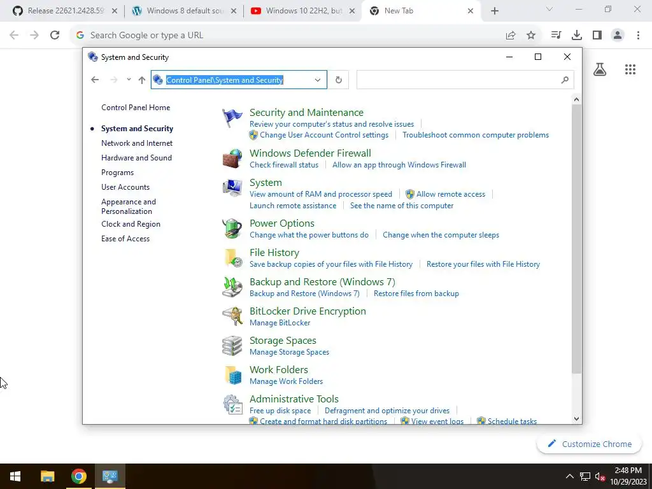The height and width of the screenshot is (489, 652).
Task: Open the Administrative Tools gear icon
Action: coord(232,404)
